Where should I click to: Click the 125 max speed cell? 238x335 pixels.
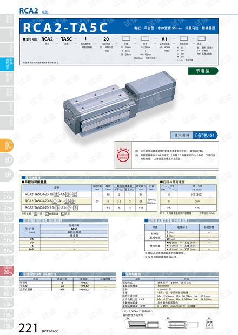pyautogui.click(x=197, y=208)
